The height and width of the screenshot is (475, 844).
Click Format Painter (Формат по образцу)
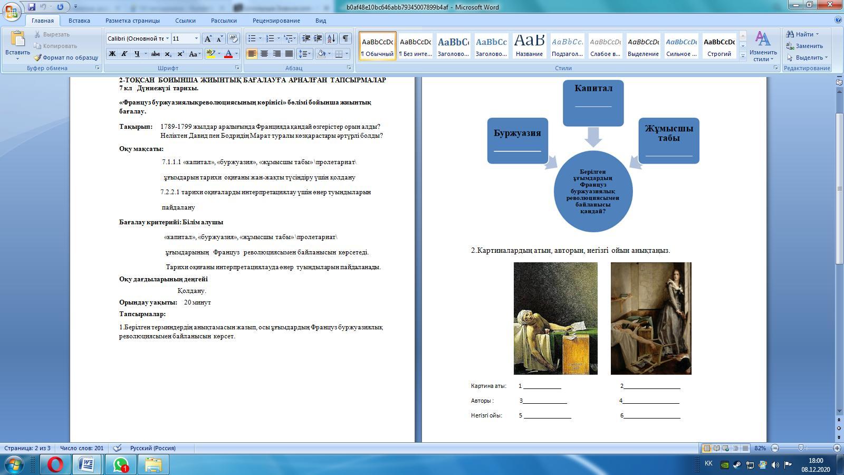pyautogui.click(x=66, y=58)
